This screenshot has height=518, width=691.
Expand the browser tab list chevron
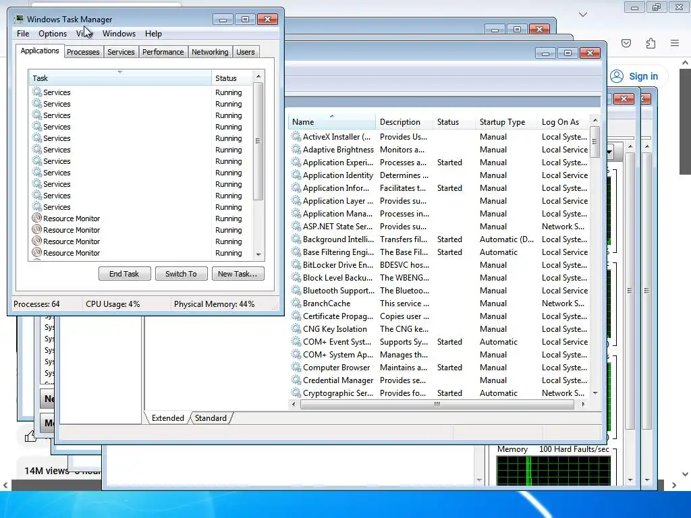pos(583,15)
